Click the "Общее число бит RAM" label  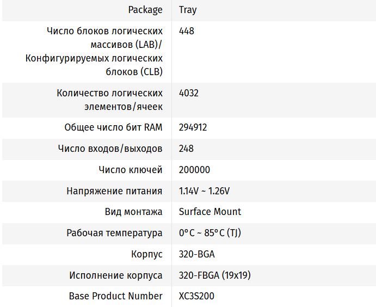113,127
